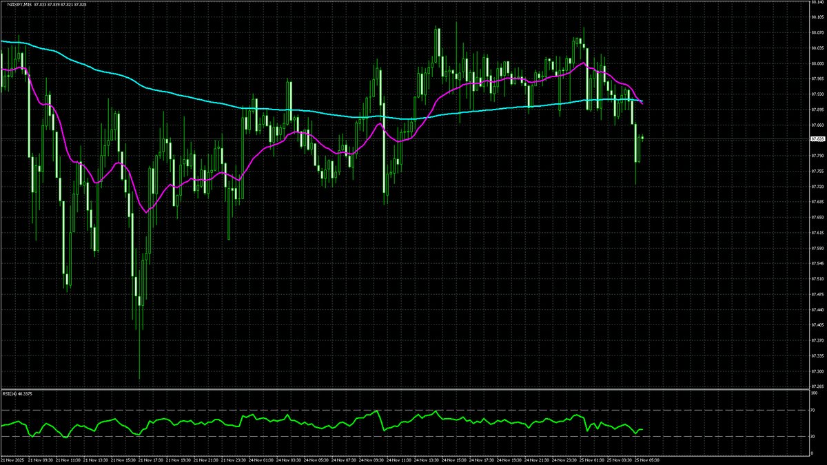The width and height of the screenshot is (827, 465).
Task: Click time axis label 24 Nov 11:30
Action: (400, 460)
